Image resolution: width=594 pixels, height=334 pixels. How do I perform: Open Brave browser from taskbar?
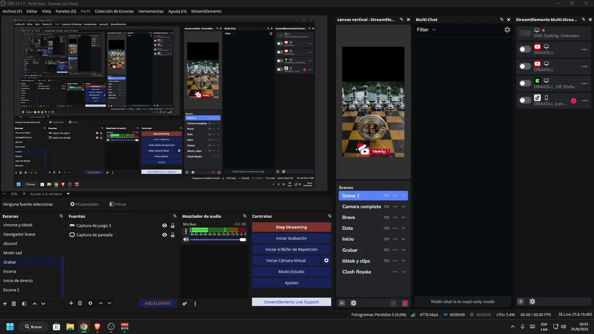97,327
